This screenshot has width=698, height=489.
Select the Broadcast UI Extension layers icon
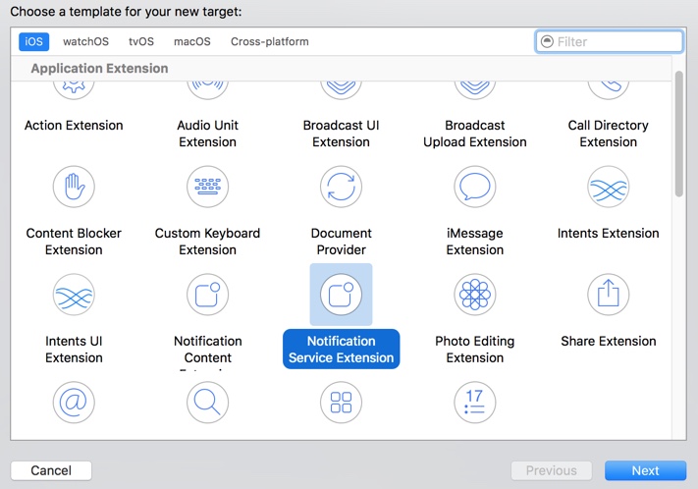click(341, 90)
